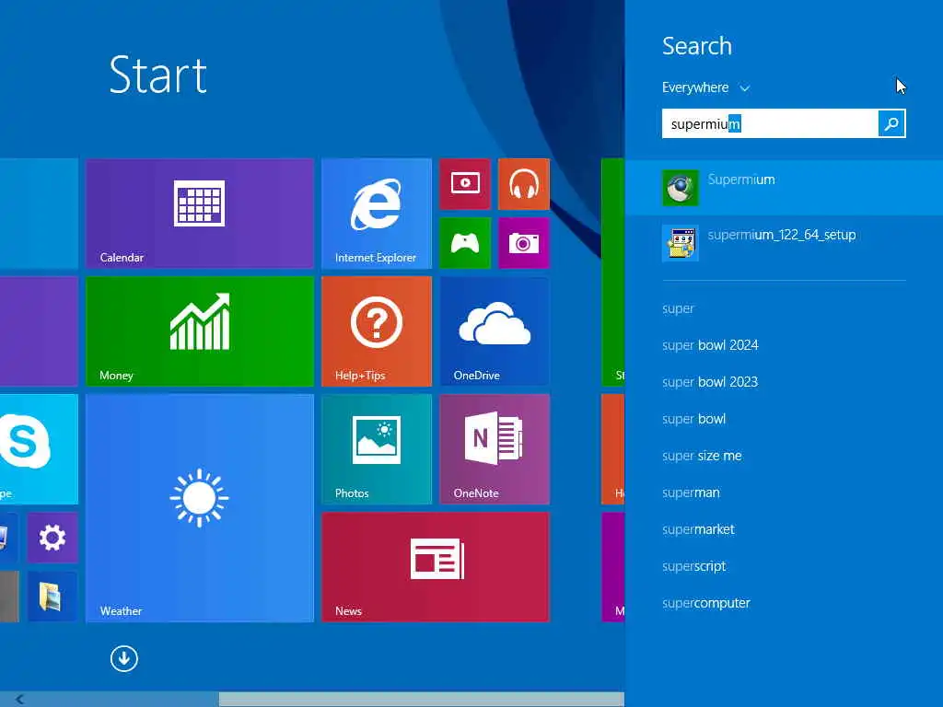Click the horizontal scrollbar left arrow
Image resolution: width=943 pixels, height=707 pixels.
coord(20,700)
